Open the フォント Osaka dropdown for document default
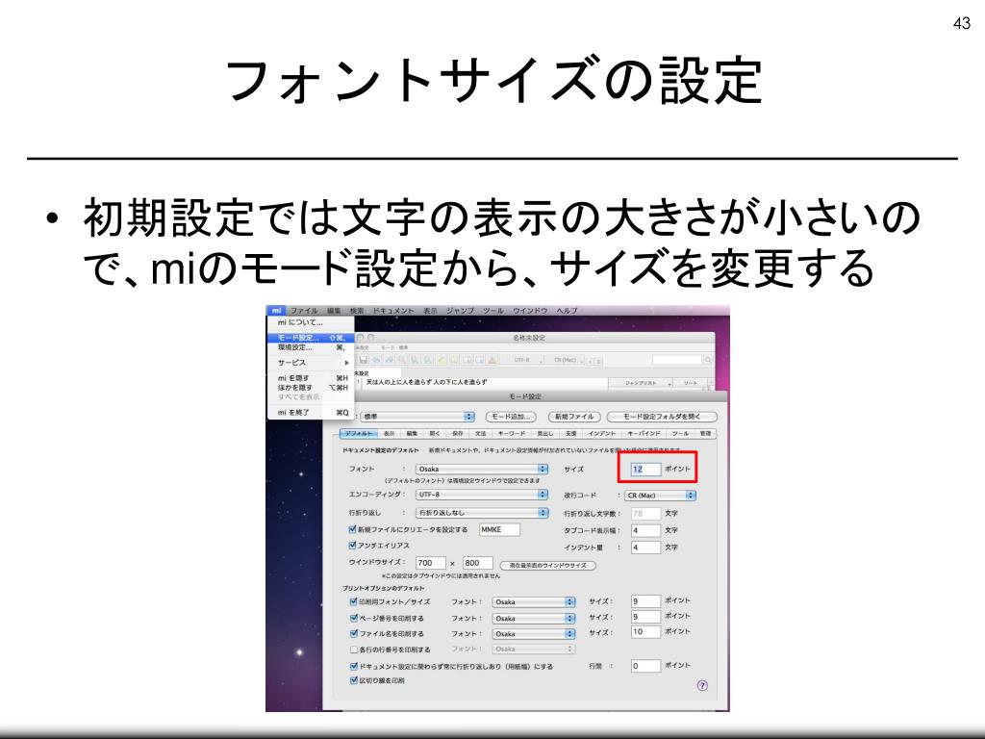Screen dimensions: 985x739 (x=482, y=469)
